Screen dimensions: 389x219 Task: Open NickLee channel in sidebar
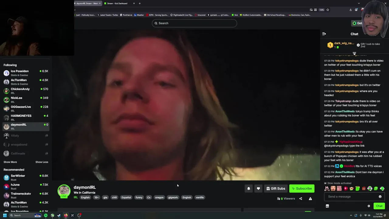(x=26, y=100)
